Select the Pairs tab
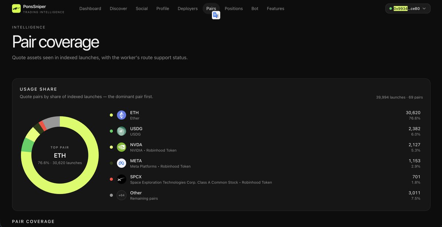The image size is (442, 227). 211,8
